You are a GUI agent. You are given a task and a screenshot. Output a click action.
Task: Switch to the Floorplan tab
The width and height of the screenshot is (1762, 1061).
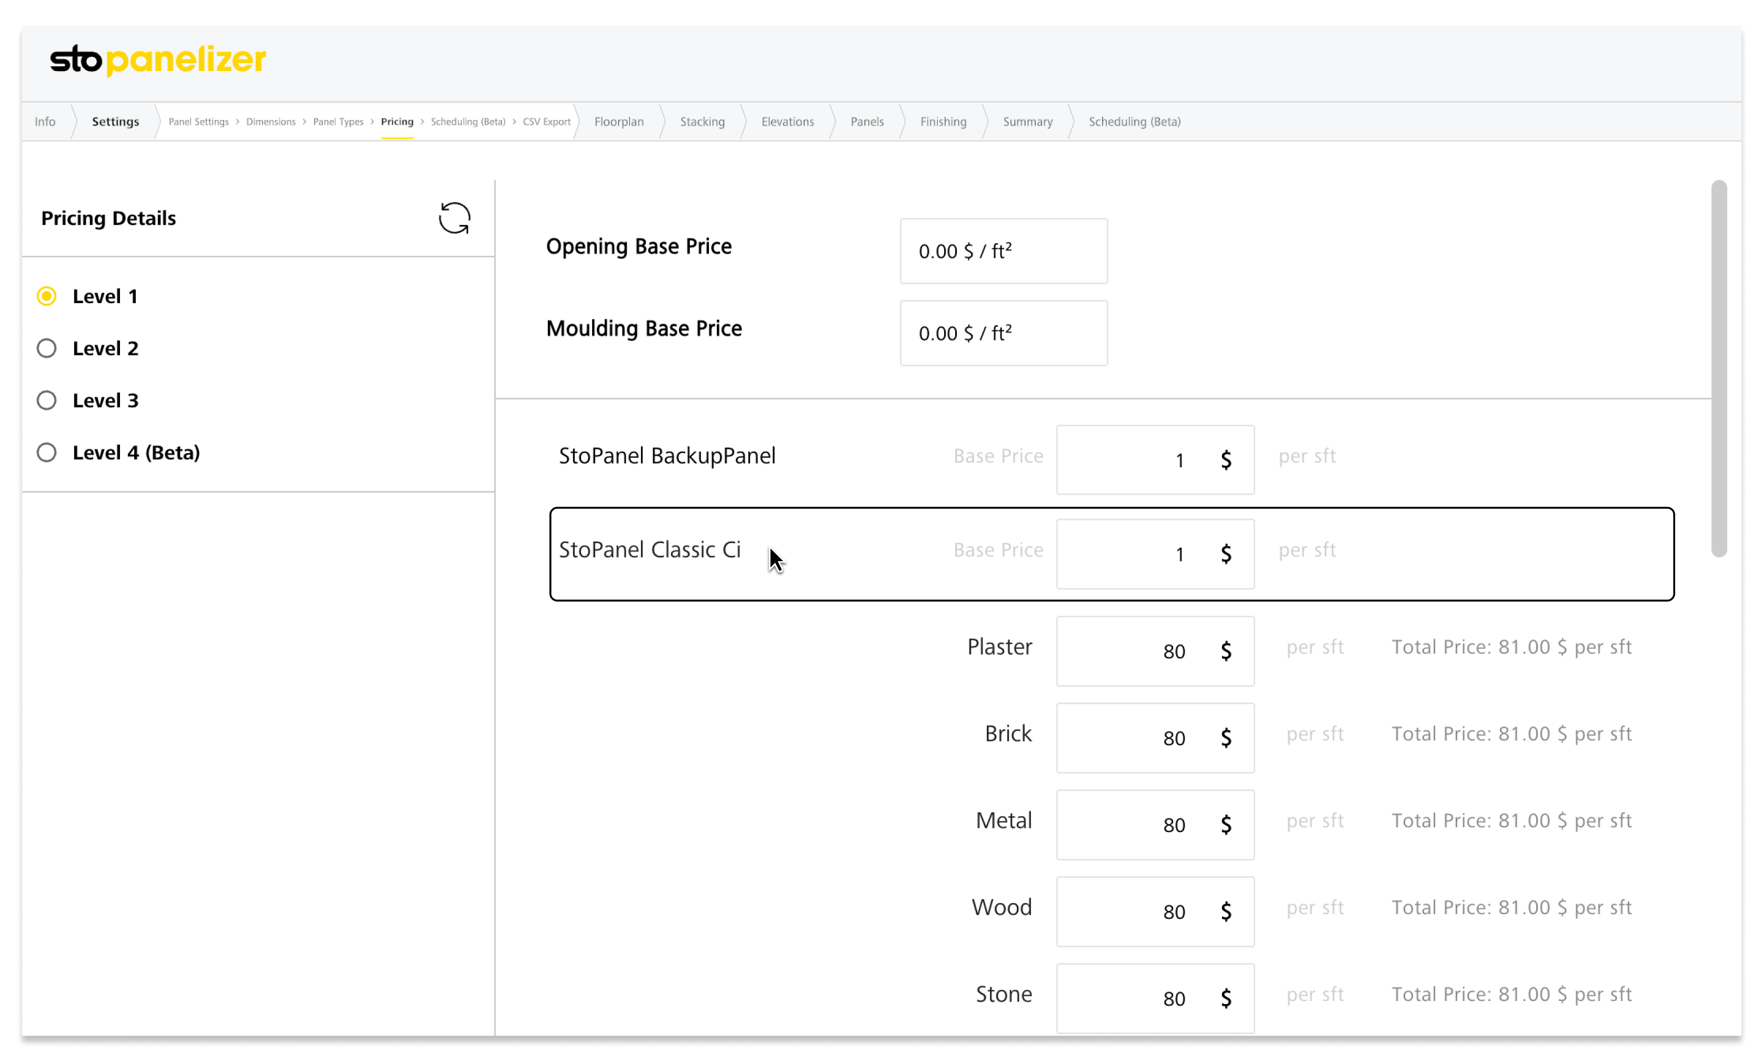point(618,122)
